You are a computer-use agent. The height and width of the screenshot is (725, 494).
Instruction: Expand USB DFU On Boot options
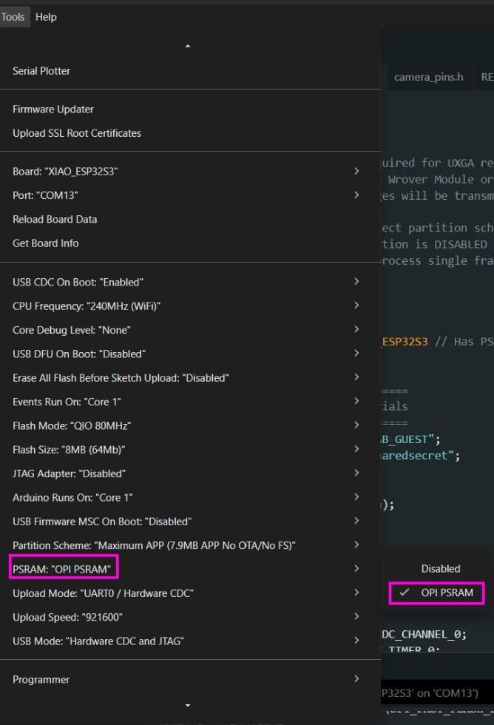[190, 354]
